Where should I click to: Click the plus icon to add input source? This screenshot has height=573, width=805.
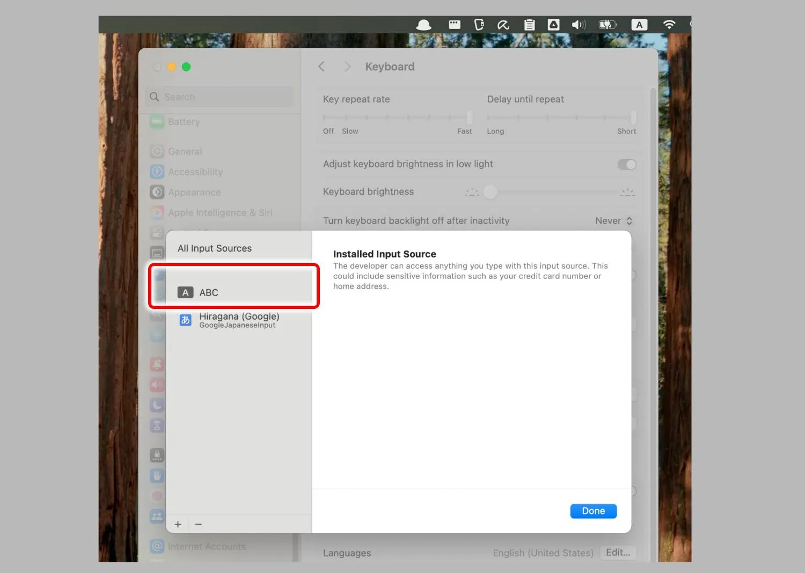click(178, 524)
